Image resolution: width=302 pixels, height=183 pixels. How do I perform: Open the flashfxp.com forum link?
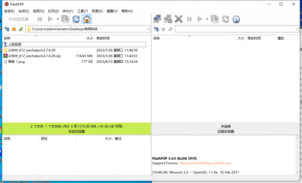point(205,163)
